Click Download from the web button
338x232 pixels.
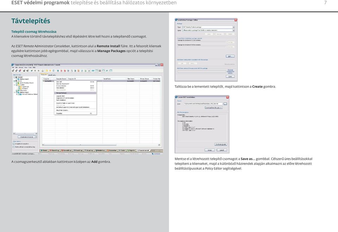213,108
